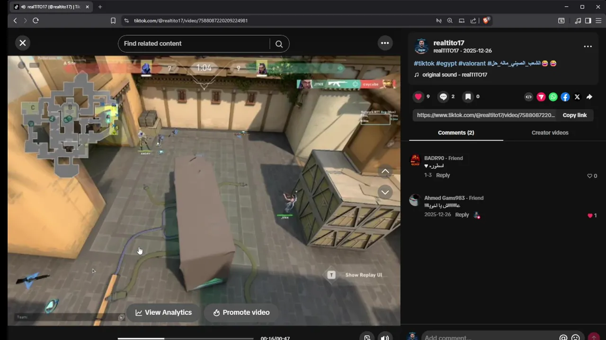The height and width of the screenshot is (340, 606).
Task: Click View Analytics button
Action: 163,313
